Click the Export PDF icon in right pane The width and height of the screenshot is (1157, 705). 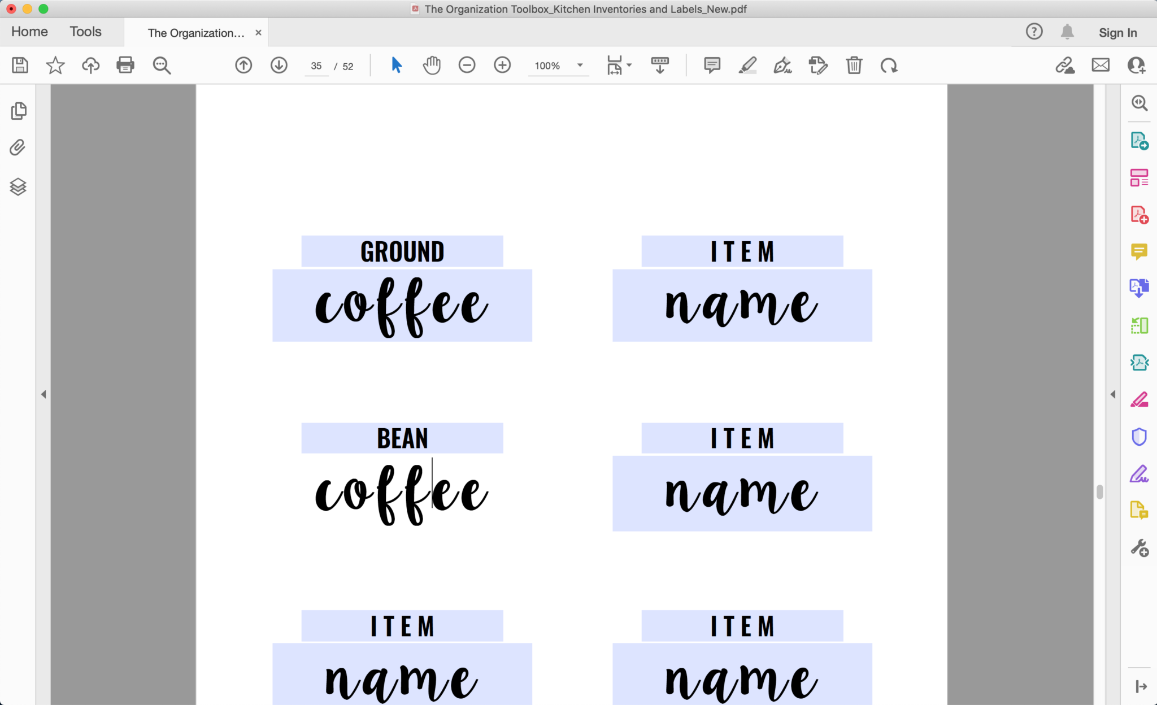[x=1139, y=142]
